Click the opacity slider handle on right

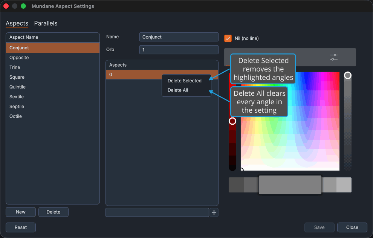[347, 75]
